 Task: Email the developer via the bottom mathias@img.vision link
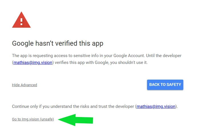pos(156,106)
